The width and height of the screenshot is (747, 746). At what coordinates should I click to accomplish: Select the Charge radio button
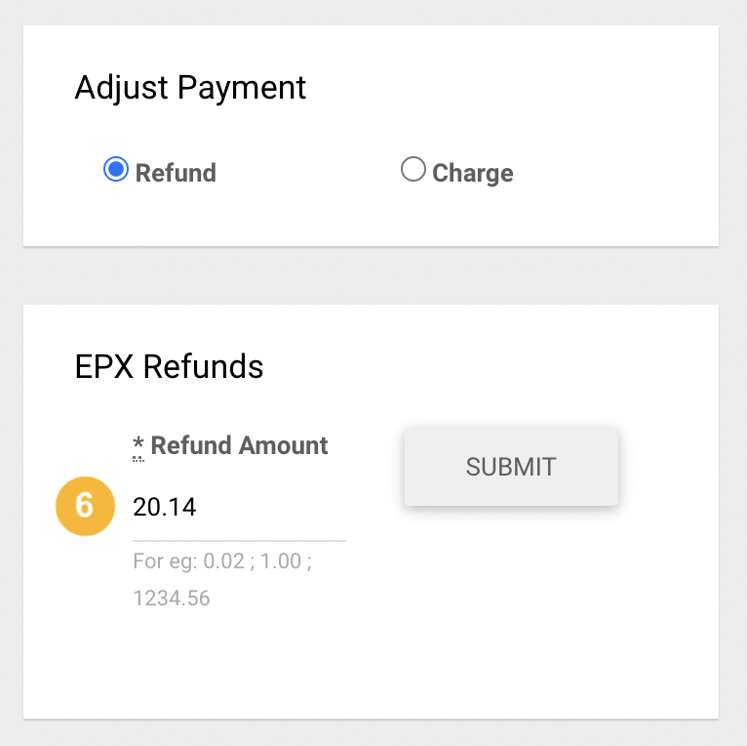[x=413, y=169]
